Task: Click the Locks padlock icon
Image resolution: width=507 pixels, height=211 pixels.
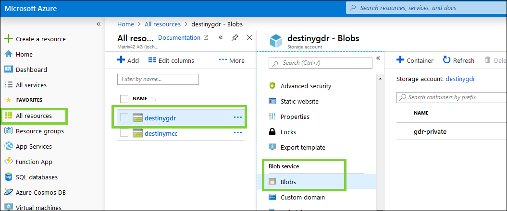Action: pos(272,132)
